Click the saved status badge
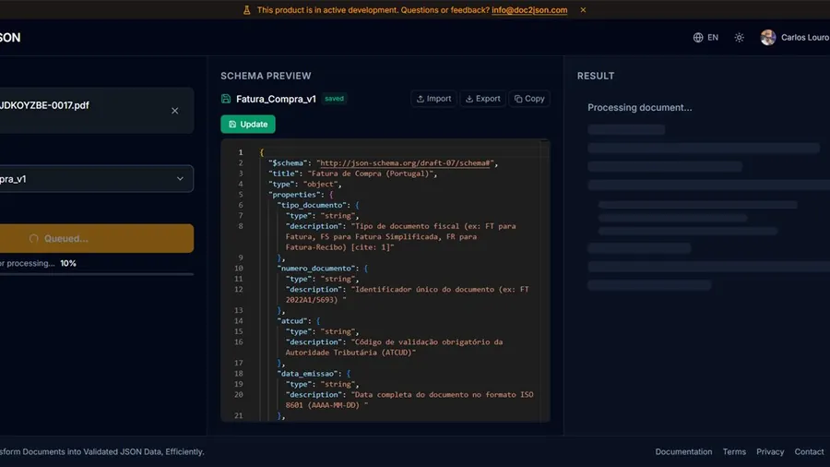 334,99
